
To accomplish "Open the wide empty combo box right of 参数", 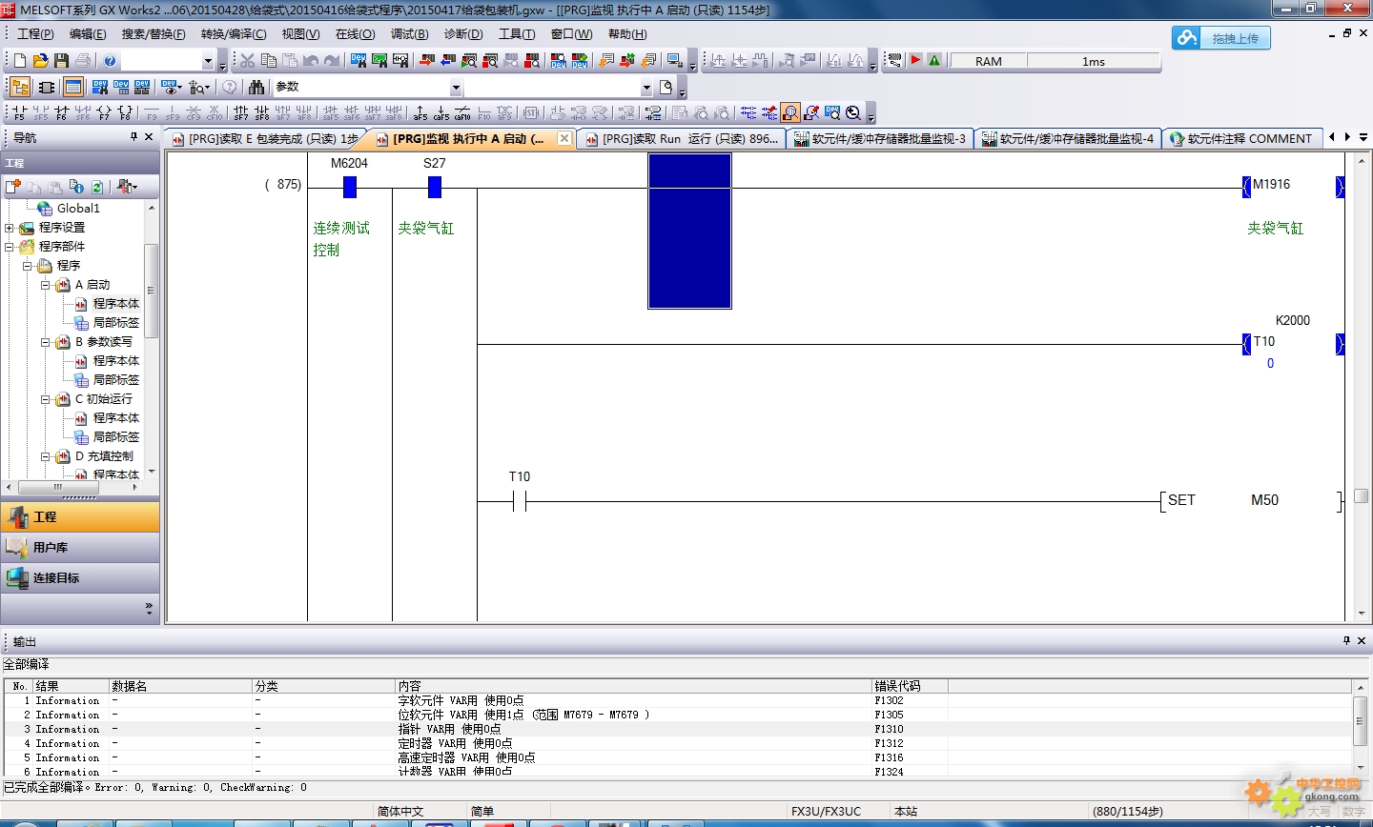I will 558,88.
